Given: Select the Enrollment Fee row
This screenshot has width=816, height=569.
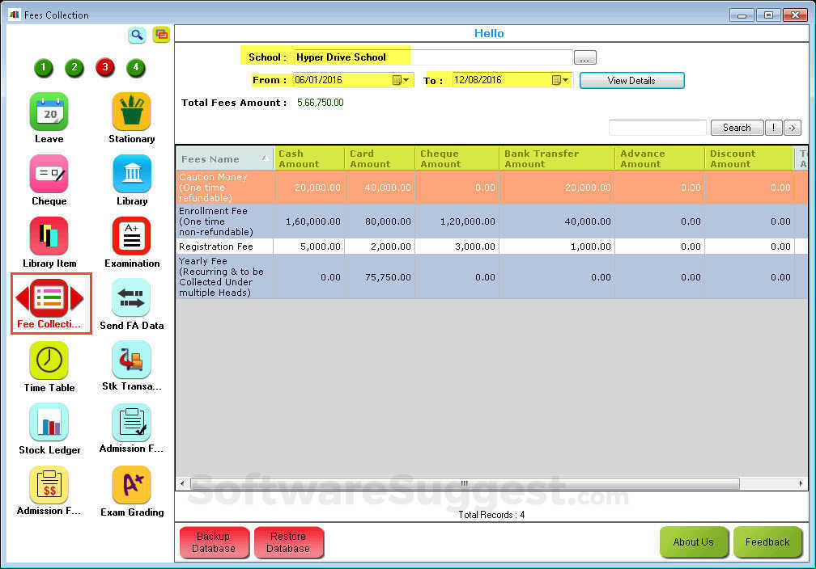Looking at the screenshot, I should click(x=492, y=221).
